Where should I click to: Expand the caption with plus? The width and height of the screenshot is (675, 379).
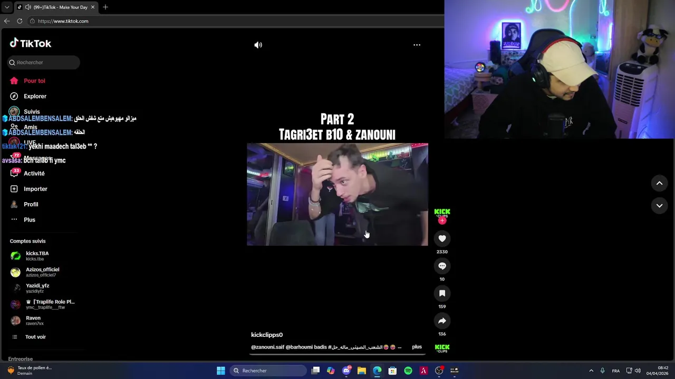(417, 347)
